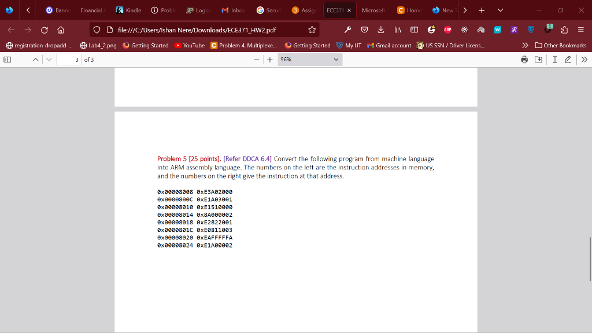Open the print dialog for the PDF

tap(524, 59)
